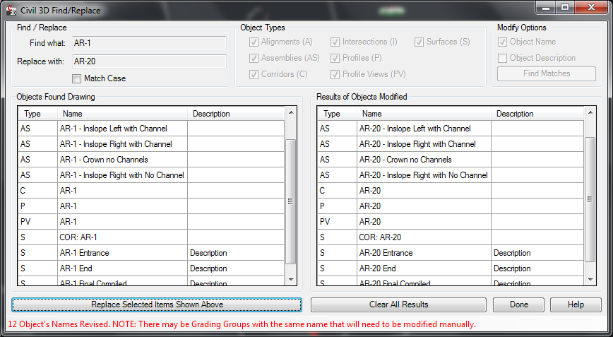Click the Civil 3D app icon in title bar
The height and width of the screenshot is (337, 613).
click(11, 10)
